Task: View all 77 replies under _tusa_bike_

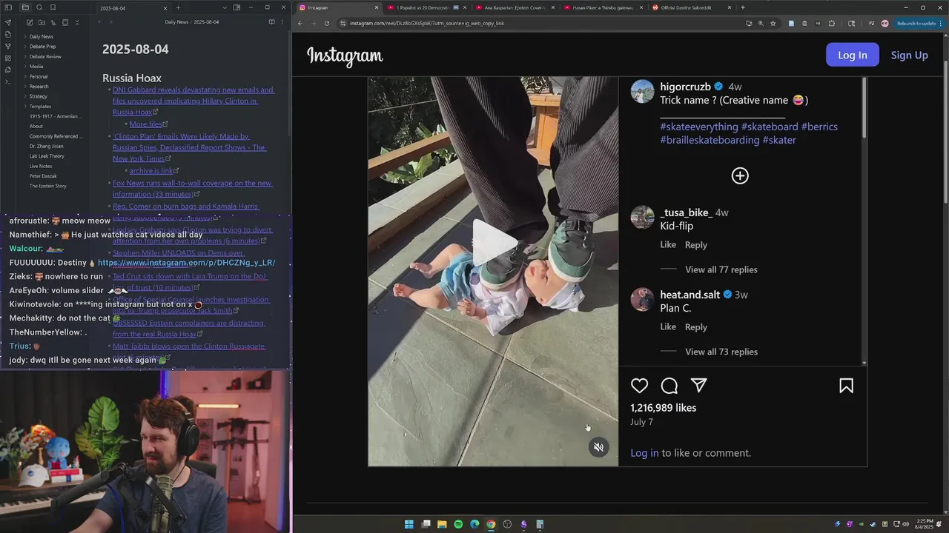Action: 721,269
